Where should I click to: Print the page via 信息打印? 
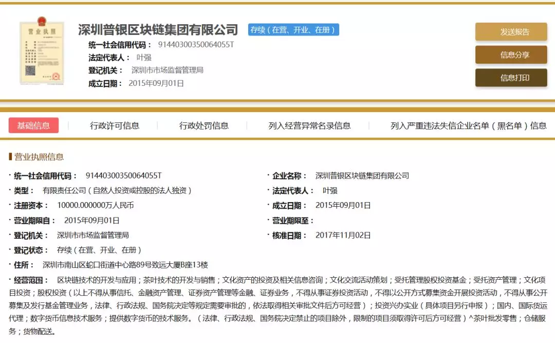pos(511,78)
